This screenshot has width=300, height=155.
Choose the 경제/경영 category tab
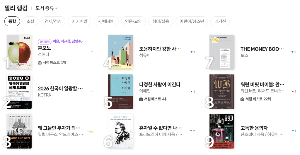tap(53, 21)
